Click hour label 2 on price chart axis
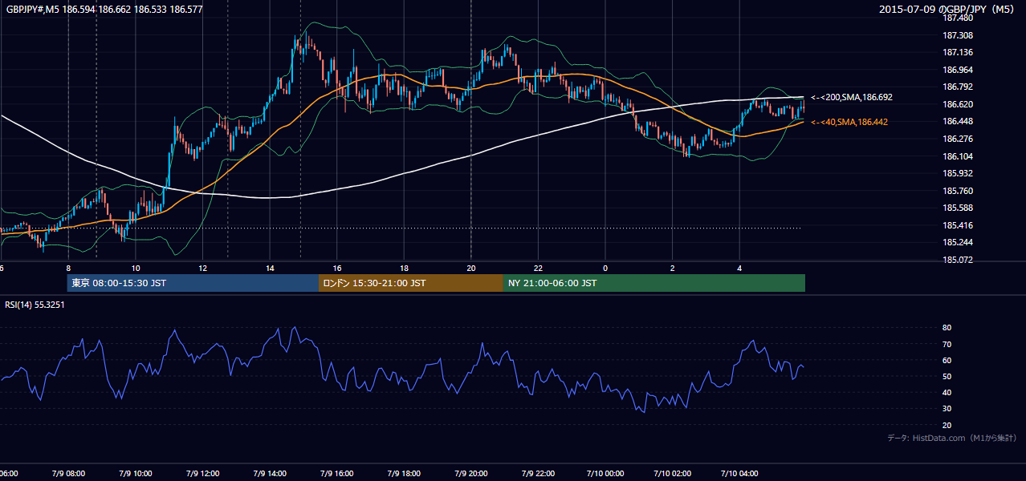 pyautogui.click(x=673, y=269)
